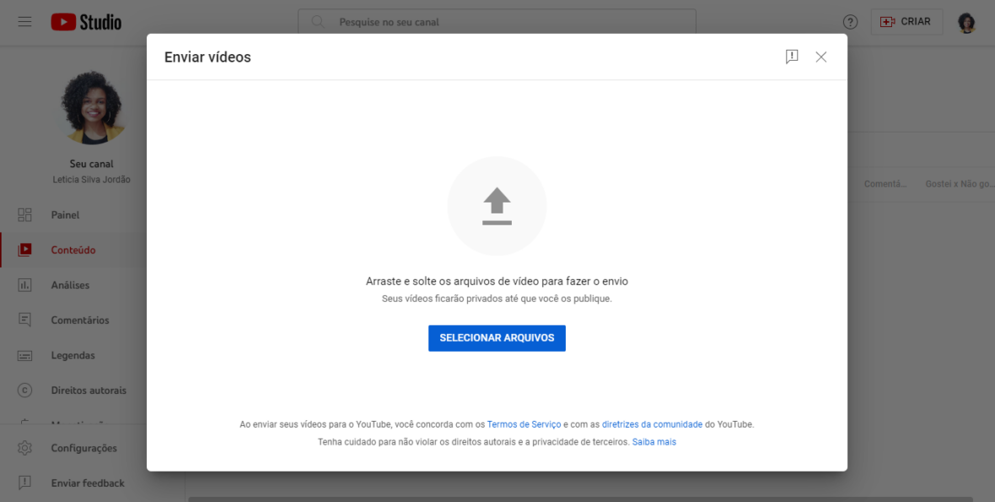
Task: Open the CRIAR button in the top bar
Action: point(906,21)
